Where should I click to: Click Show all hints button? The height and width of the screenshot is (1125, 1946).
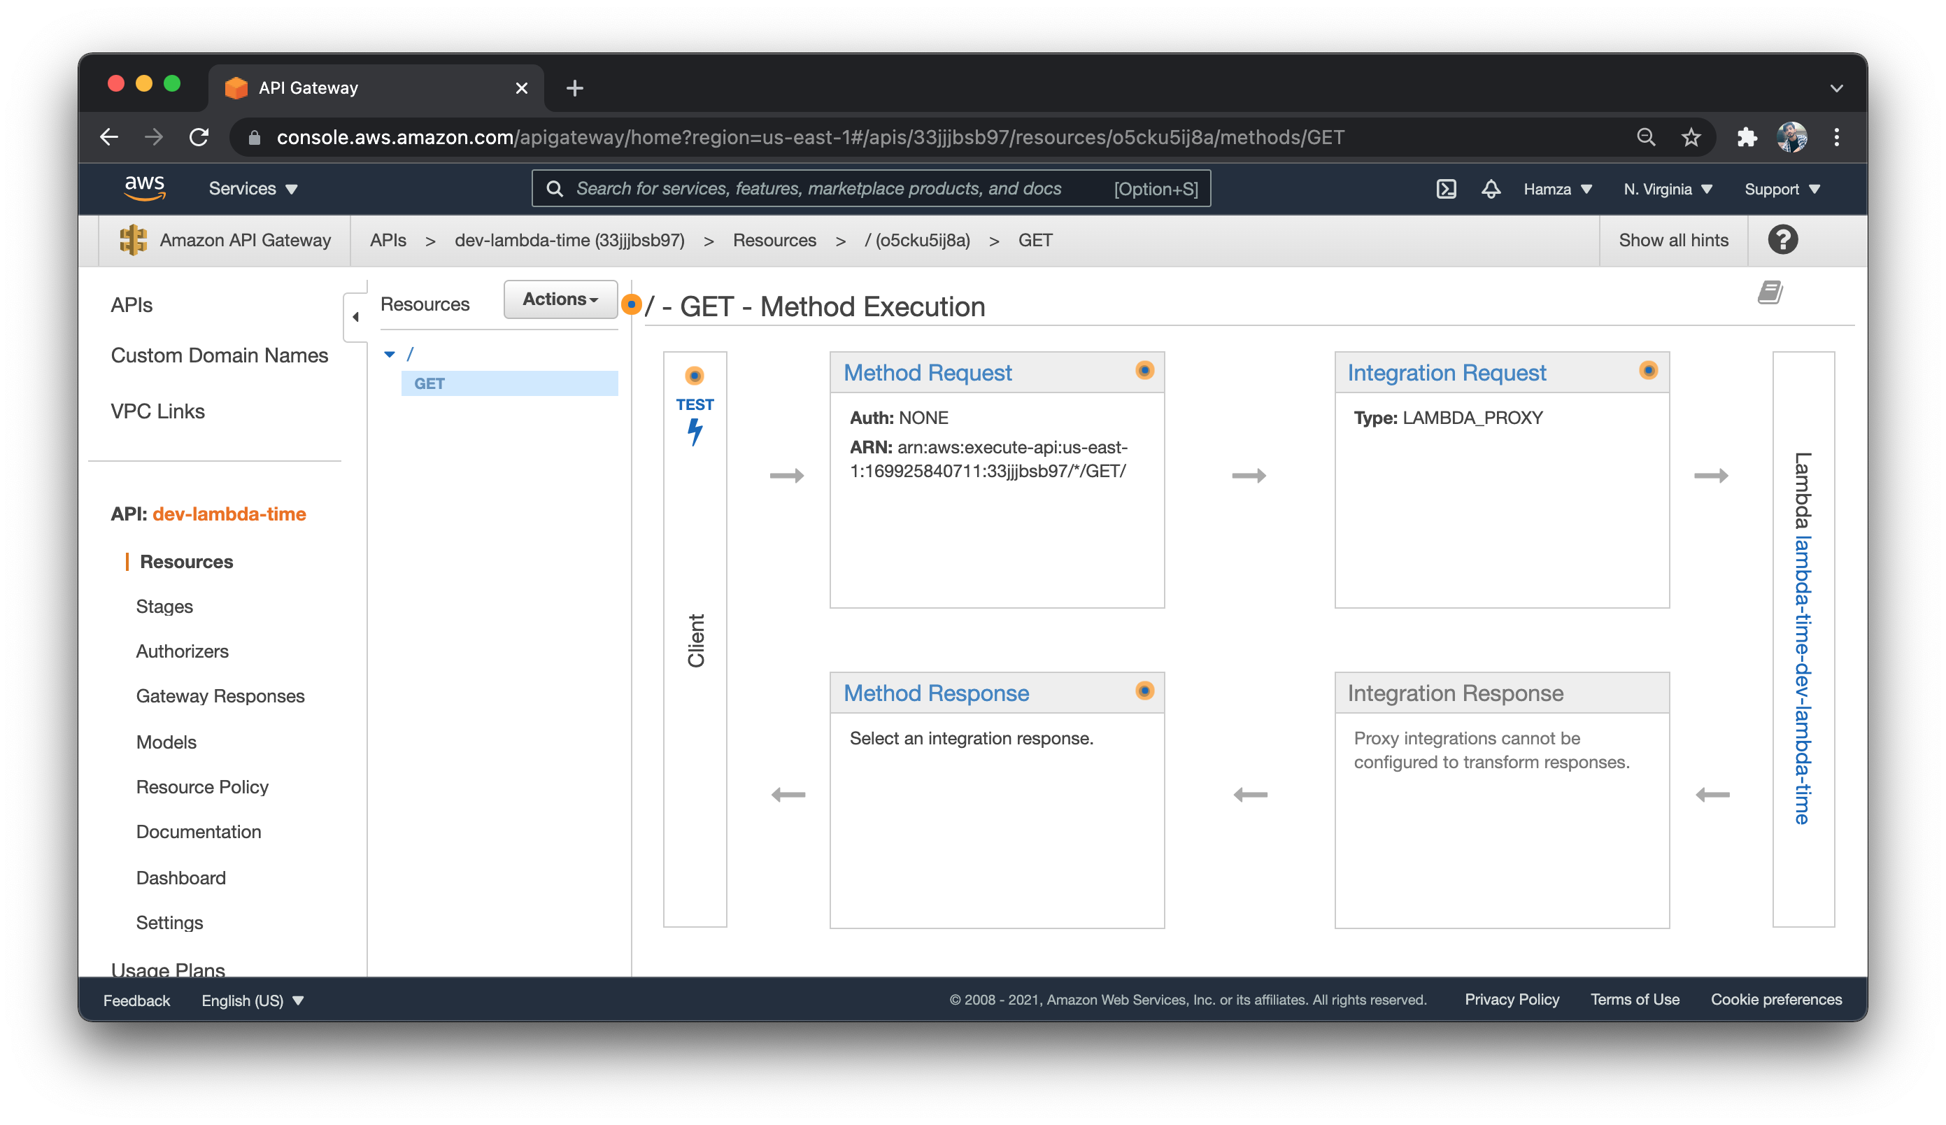[1673, 240]
